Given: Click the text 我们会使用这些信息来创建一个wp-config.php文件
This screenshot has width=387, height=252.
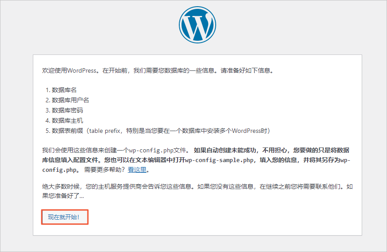Looking at the screenshot, I should (x=116, y=150).
